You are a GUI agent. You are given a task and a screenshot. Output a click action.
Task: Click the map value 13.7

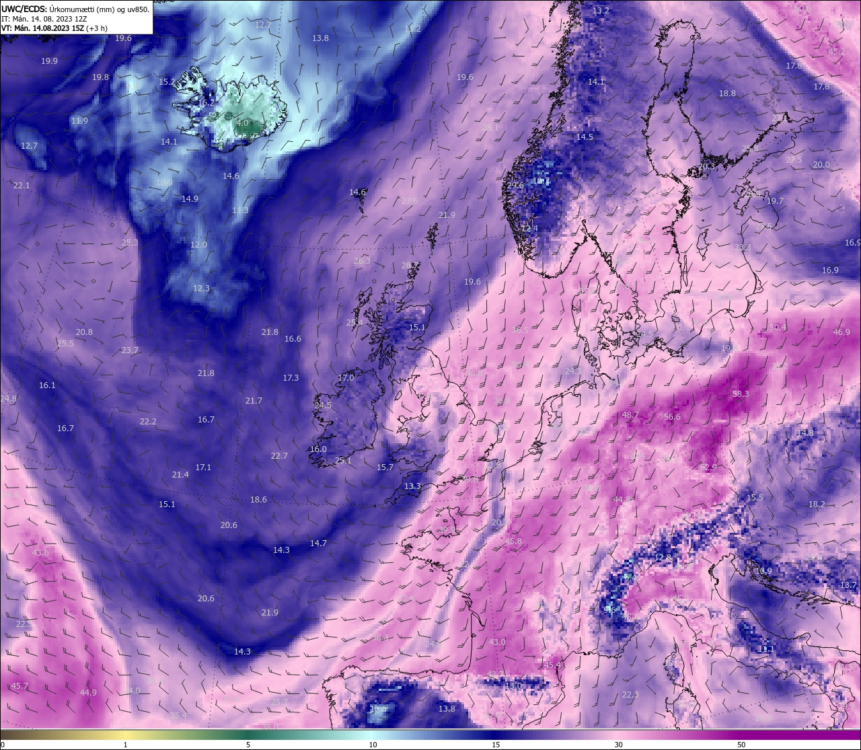(848, 585)
